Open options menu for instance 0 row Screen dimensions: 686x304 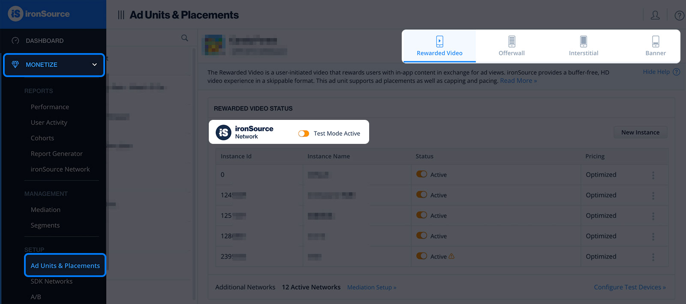(653, 175)
